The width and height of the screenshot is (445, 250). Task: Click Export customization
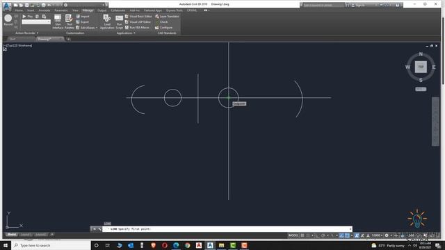coord(83,22)
